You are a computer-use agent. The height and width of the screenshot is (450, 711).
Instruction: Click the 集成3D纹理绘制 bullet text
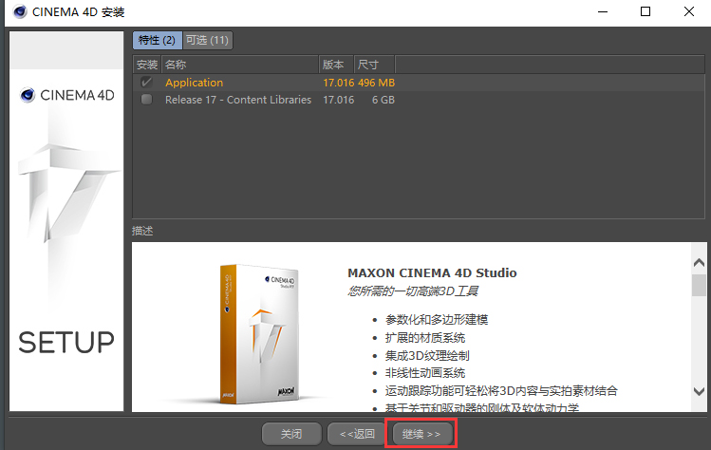click(x=427, y=356)
